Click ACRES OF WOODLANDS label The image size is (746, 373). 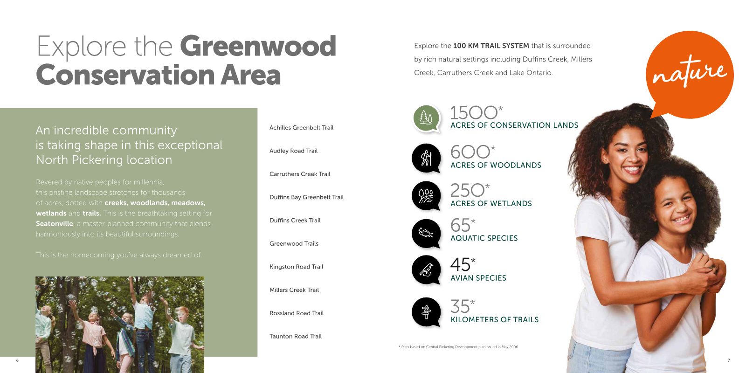496,165
